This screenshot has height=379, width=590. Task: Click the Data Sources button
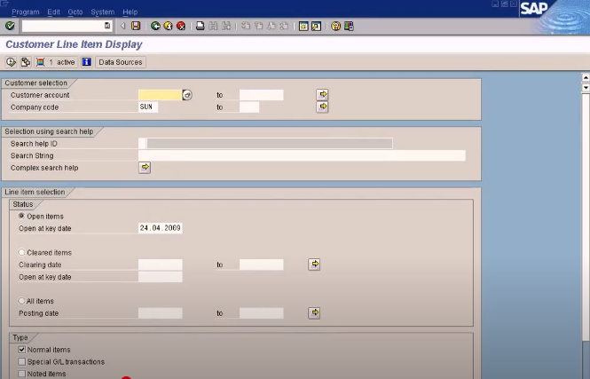coord(121,62)
